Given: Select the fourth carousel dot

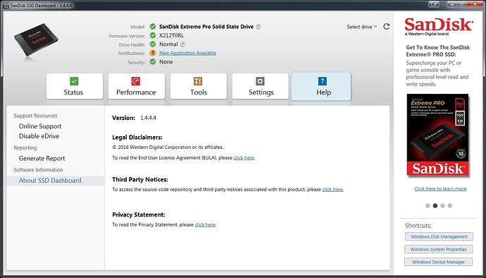Looking at the screenshot, I should (x=450, y=205).
